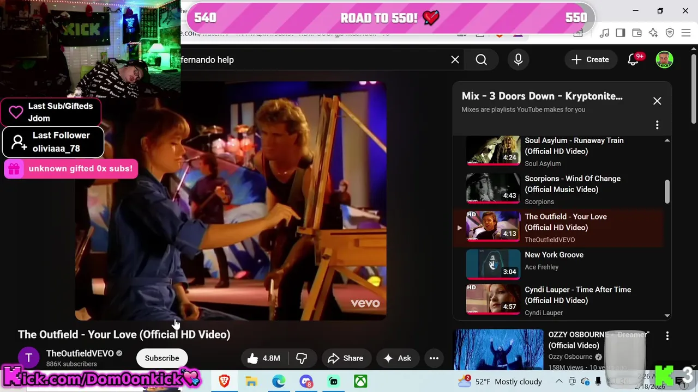Open Soul Asylum Runaway Train thumbnail
The height and width of the screenshot is (392, 698).
point(493,150)
